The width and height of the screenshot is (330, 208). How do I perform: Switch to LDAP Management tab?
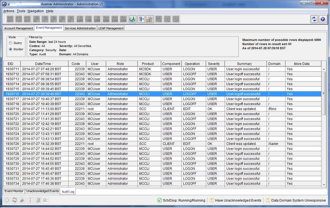pos(111,28)
